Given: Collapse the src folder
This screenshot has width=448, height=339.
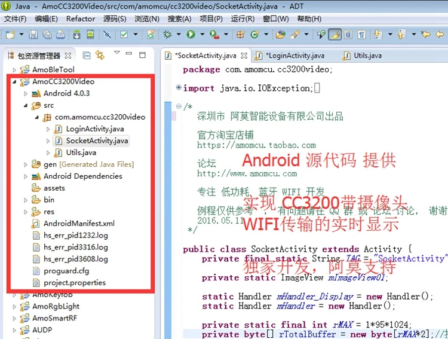Looking at the screenshot, I should click(x=26, y=106).
